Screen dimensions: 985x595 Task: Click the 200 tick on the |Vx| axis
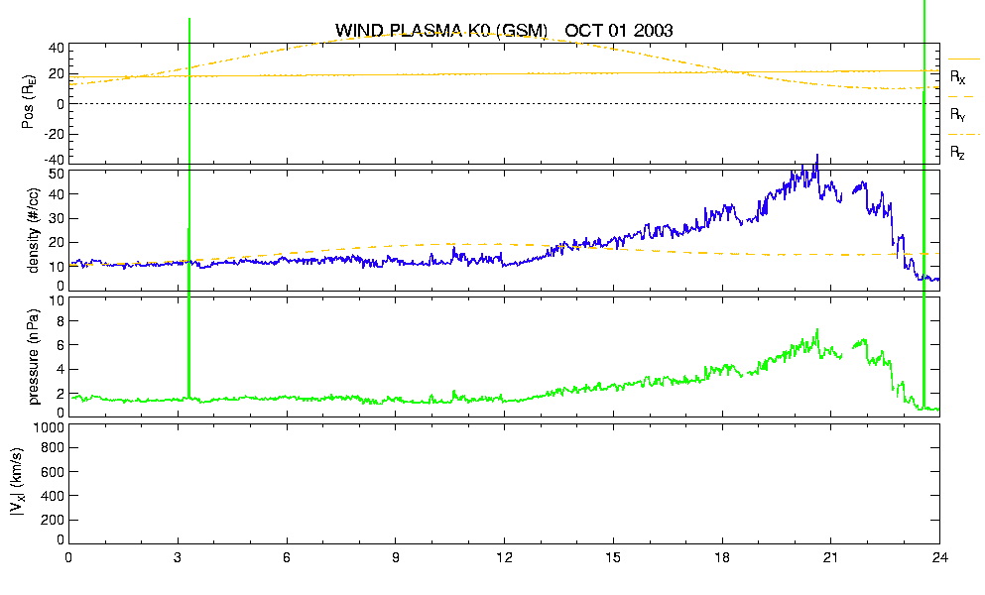pos(54,520)
